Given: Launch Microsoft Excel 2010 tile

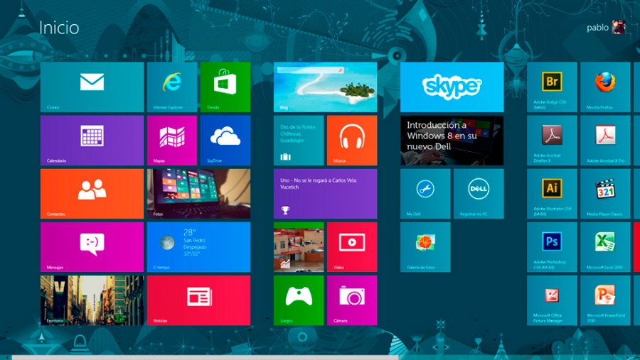Looking at the screenshot, I should [x=605, y=247].
